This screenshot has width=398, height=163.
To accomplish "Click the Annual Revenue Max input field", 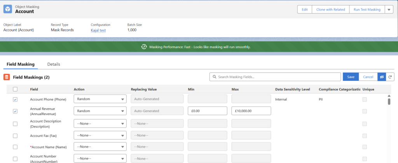I will 251,111.
